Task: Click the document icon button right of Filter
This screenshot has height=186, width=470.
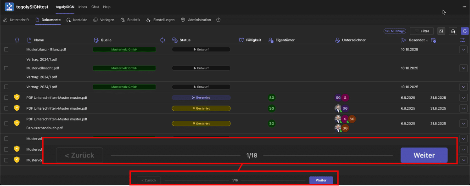Action: pyautogui.click(x=441, y=31)
